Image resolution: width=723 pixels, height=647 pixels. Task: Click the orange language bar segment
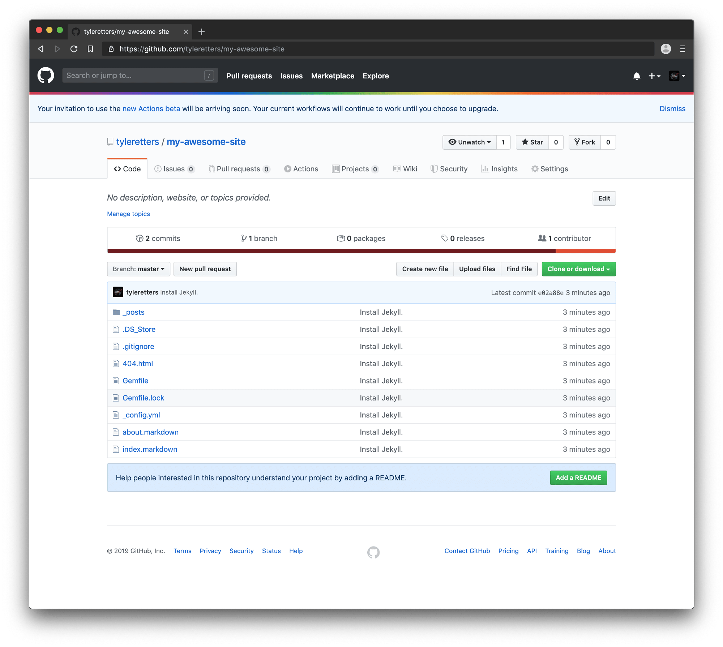click(586, 250)
